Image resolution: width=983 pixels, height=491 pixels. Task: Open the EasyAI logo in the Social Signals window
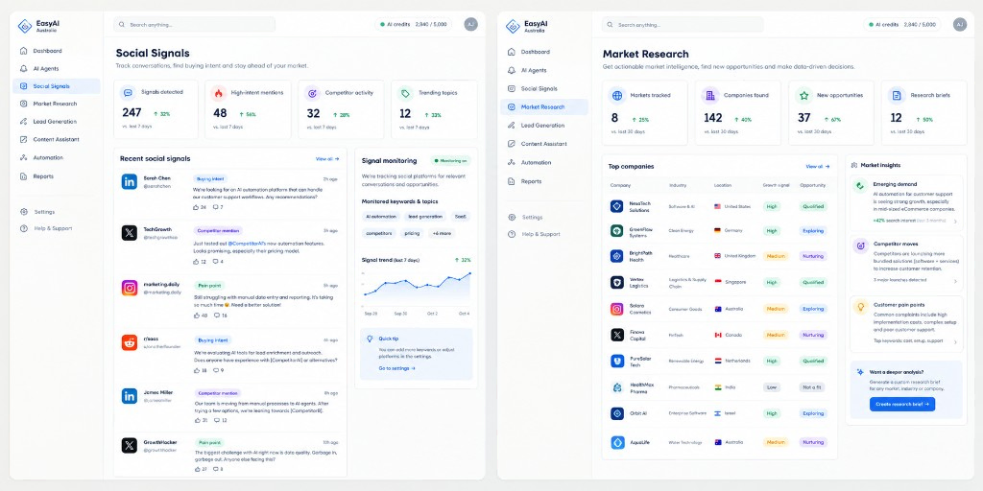pyautogui.click(x=24, y=26)
